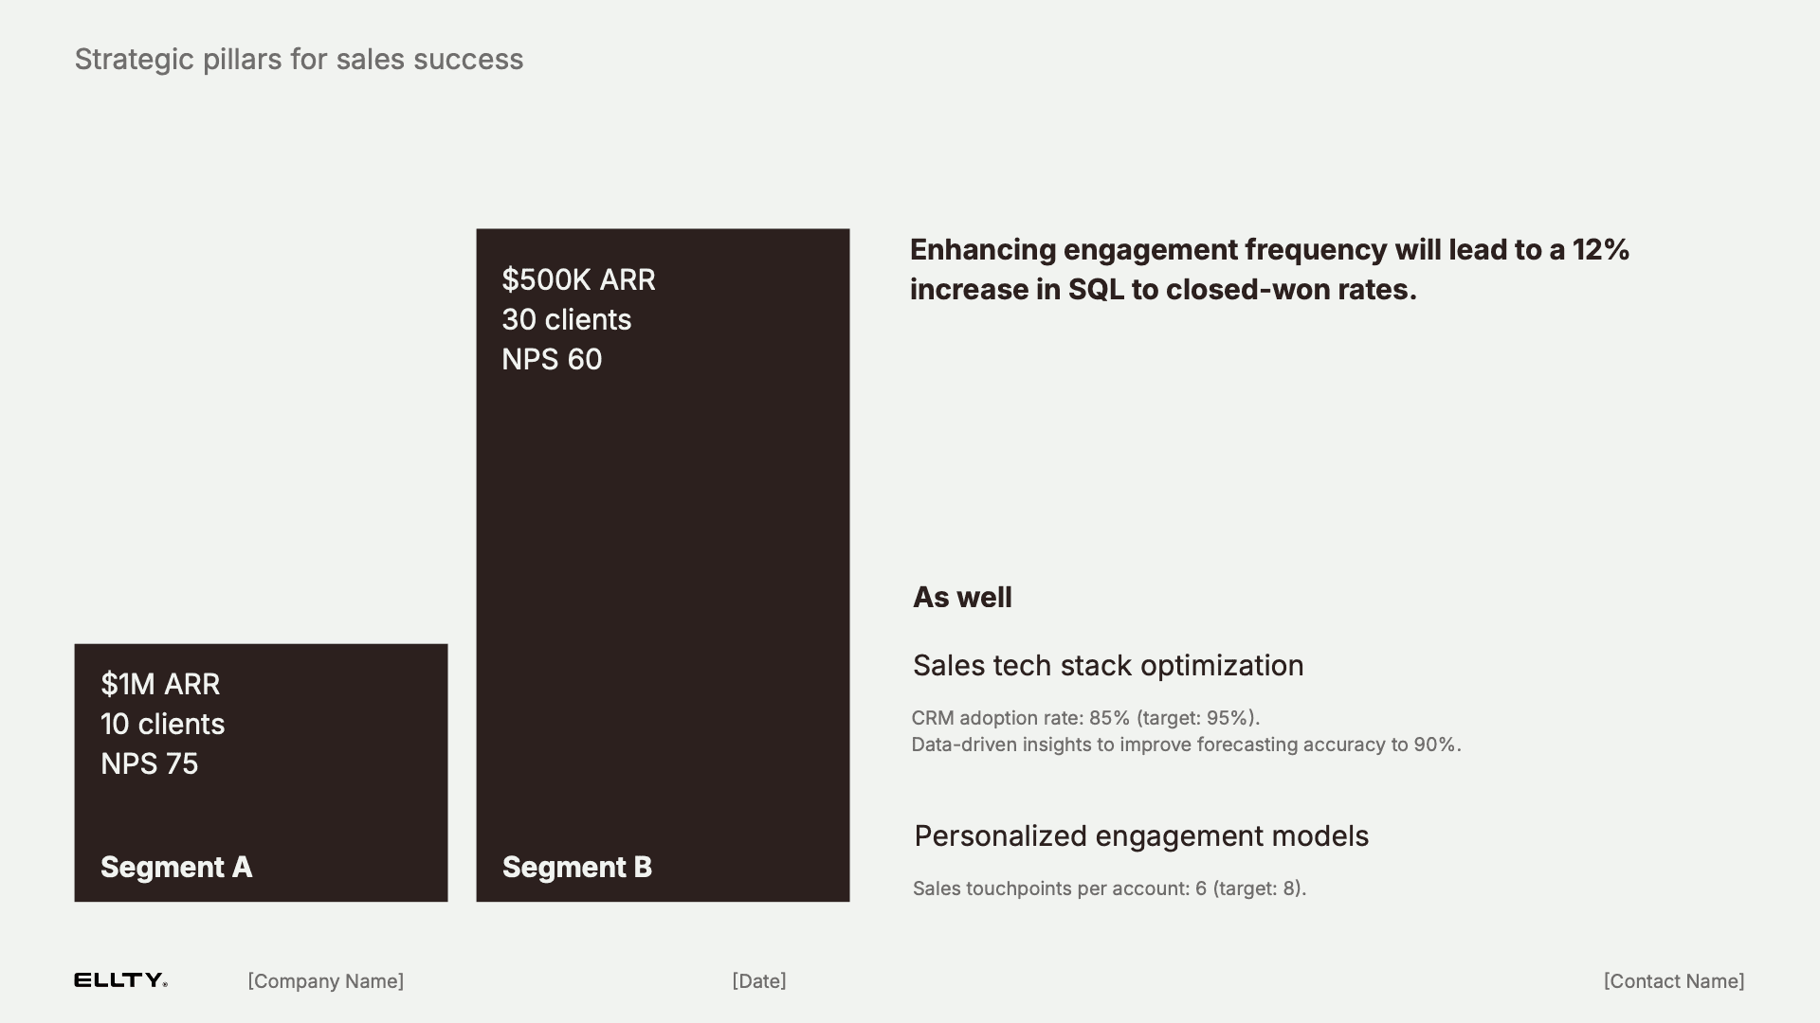
Task: Select the slide title about strategic pillars
Action: click(299, 60)
